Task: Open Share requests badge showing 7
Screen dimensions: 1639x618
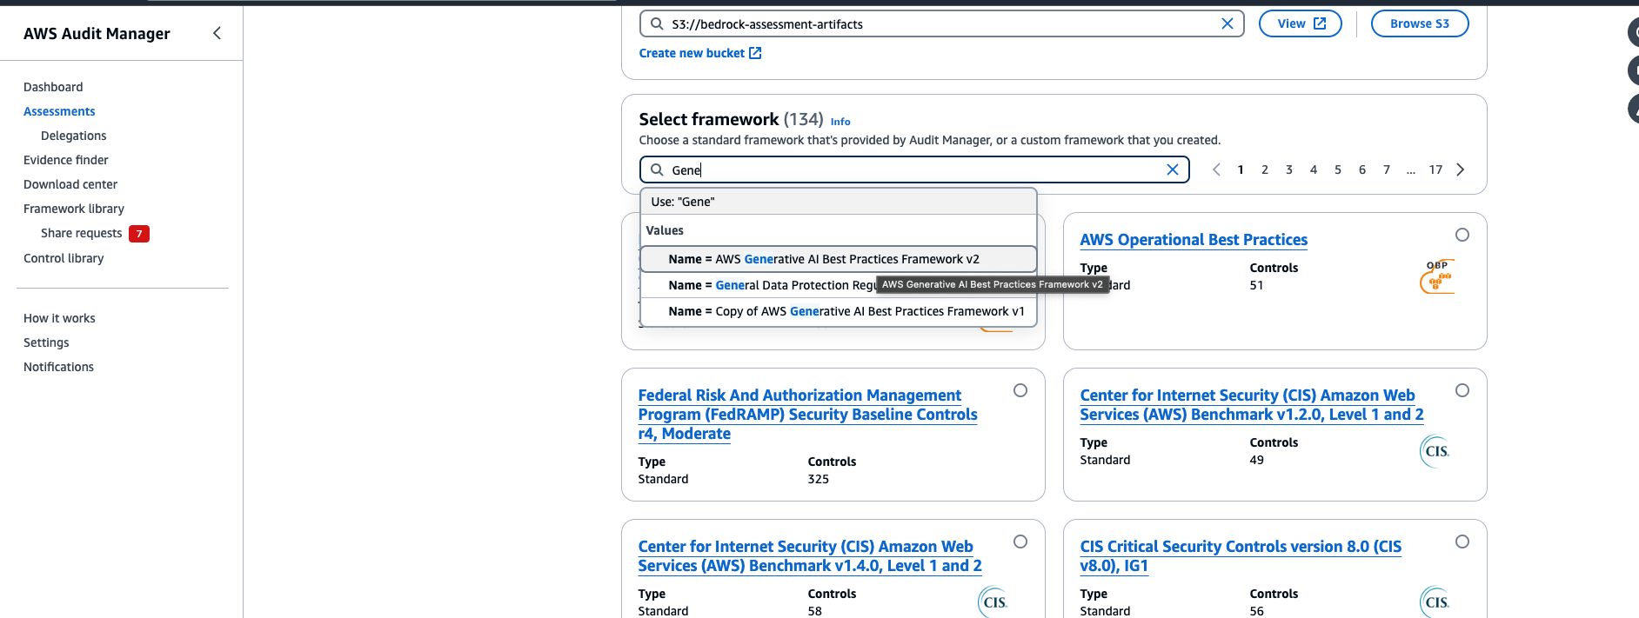Action: coord(139,234)
